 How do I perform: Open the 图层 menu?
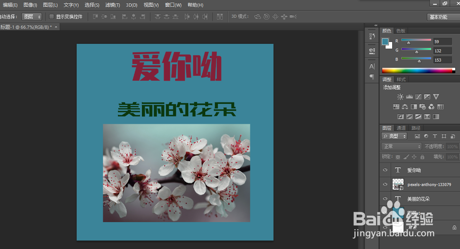pyautogui.click(x=50, y=5)
